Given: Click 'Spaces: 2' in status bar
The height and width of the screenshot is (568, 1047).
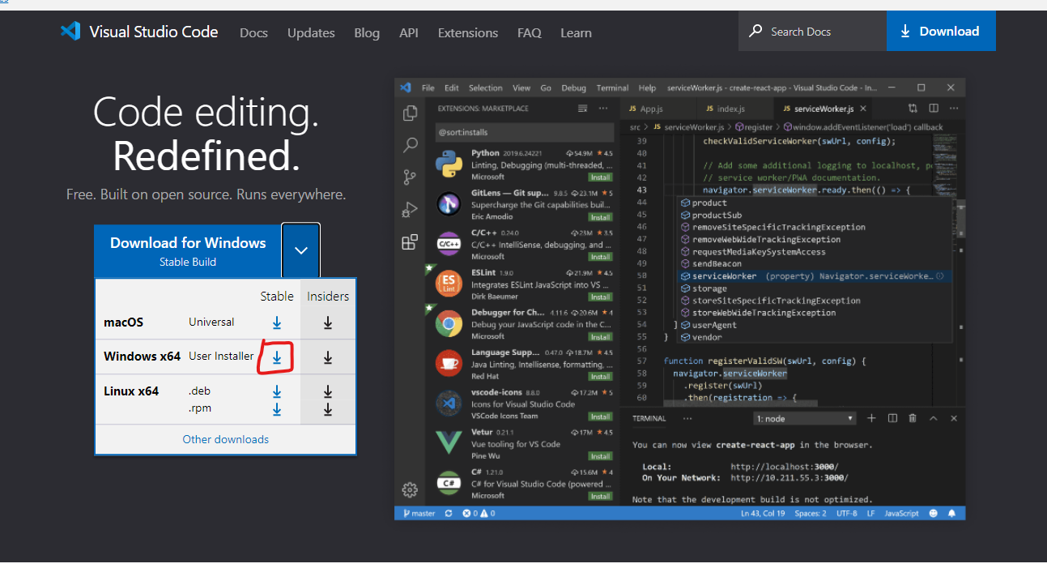Looking at the screenshot, I should [811, 514].
